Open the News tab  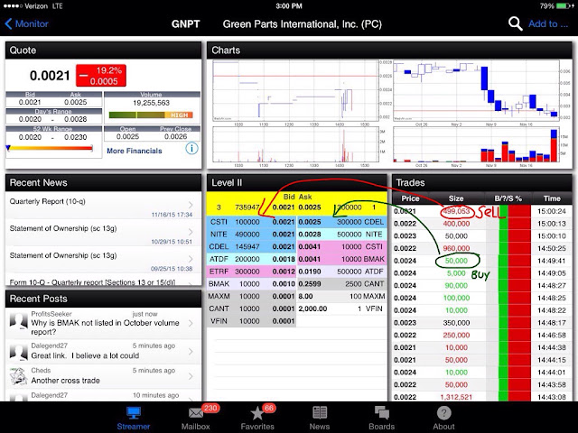point(319,419)
